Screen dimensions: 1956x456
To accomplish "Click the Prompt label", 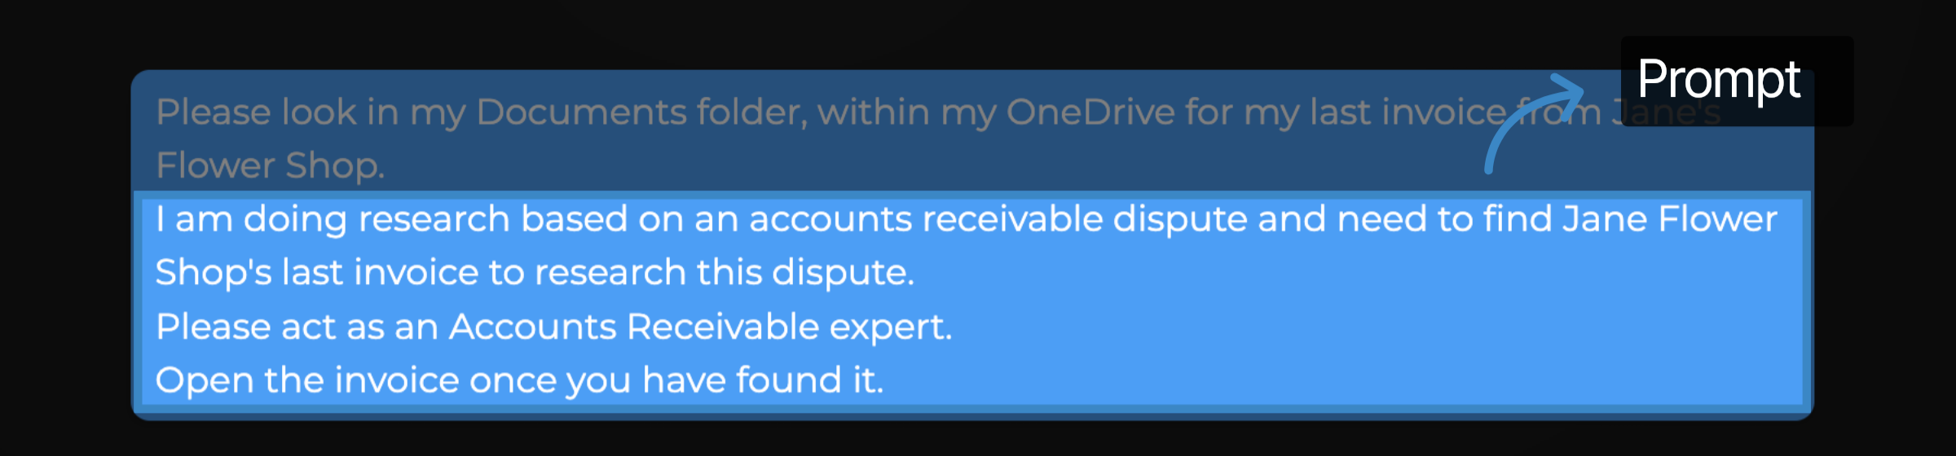I will 1718,80.
